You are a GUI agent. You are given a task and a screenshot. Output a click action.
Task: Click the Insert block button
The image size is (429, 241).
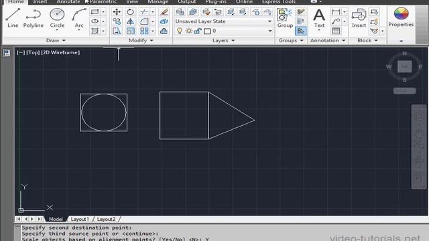pos(359,18)
